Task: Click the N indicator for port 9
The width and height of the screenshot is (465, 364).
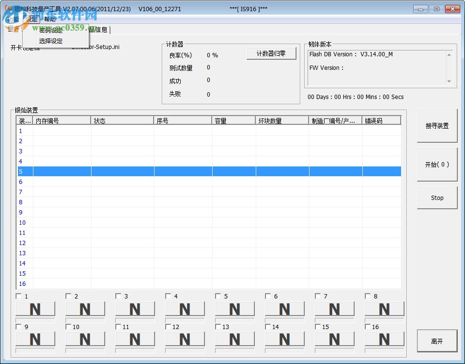Action: [x=35, y=340]
